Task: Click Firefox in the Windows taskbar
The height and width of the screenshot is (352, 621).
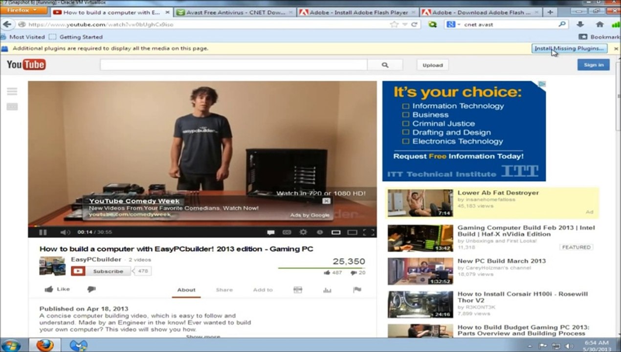Action: [x=44, y=345]
